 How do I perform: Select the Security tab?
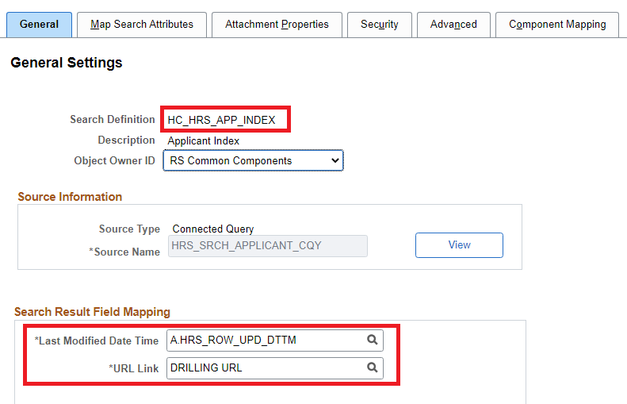point(379,25)
